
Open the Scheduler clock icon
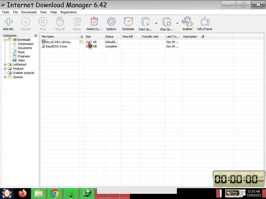[x=128, y=22]
